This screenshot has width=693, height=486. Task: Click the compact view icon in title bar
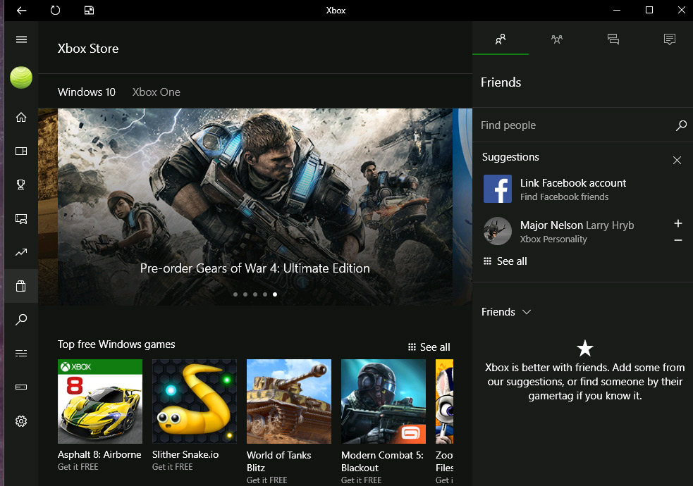90,10
